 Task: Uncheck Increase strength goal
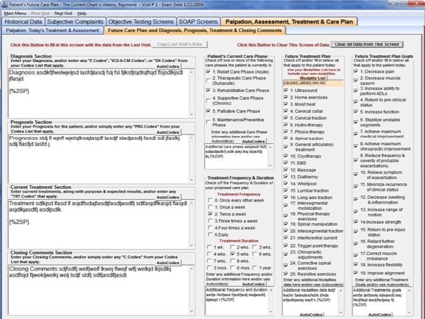[x=356, y=222]
